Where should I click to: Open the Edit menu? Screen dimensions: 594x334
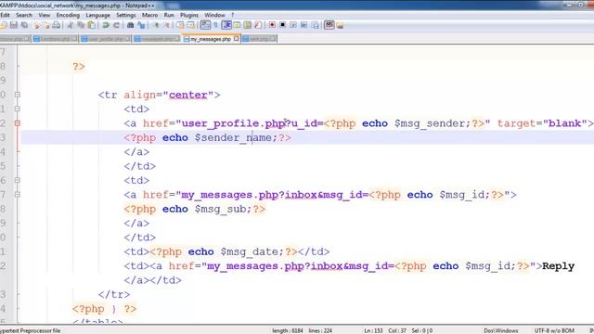5,15
